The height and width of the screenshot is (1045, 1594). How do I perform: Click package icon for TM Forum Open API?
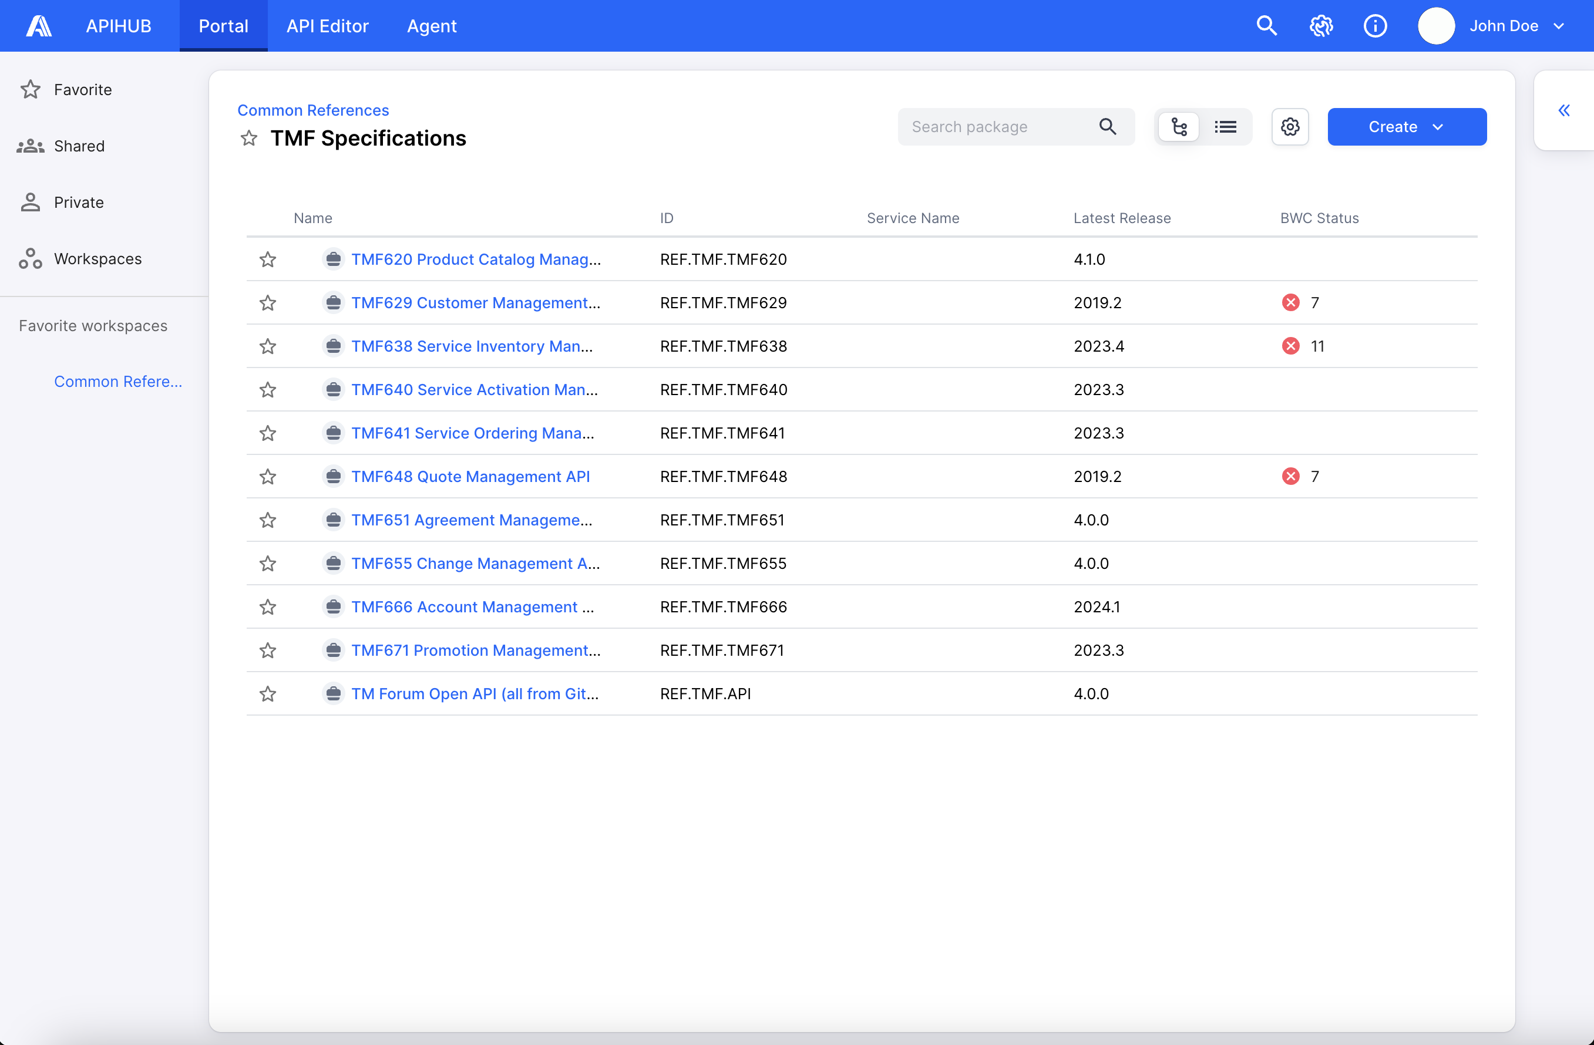[333, 693]
